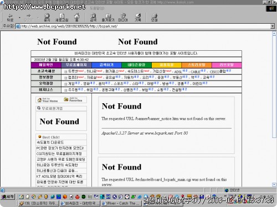Open the 스포츠 link
The width and height of the screenshot is (277, 207).
[119, 84]
